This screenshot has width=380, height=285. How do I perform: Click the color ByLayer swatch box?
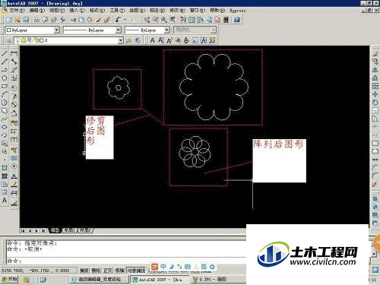[9, 30]
